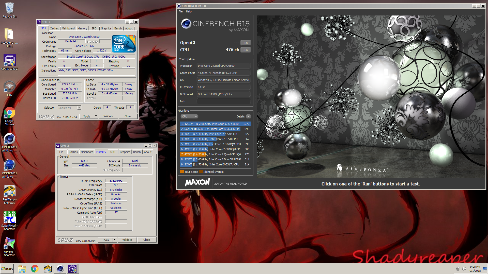Open Caches tab in lower CPU-Z

click(73, 152)
